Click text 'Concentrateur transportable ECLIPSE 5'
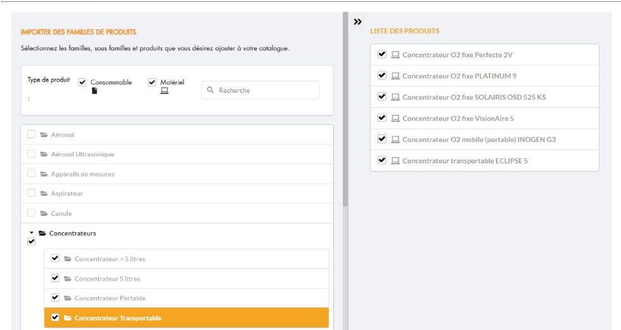621x330 pixels. tap(465, 161)
